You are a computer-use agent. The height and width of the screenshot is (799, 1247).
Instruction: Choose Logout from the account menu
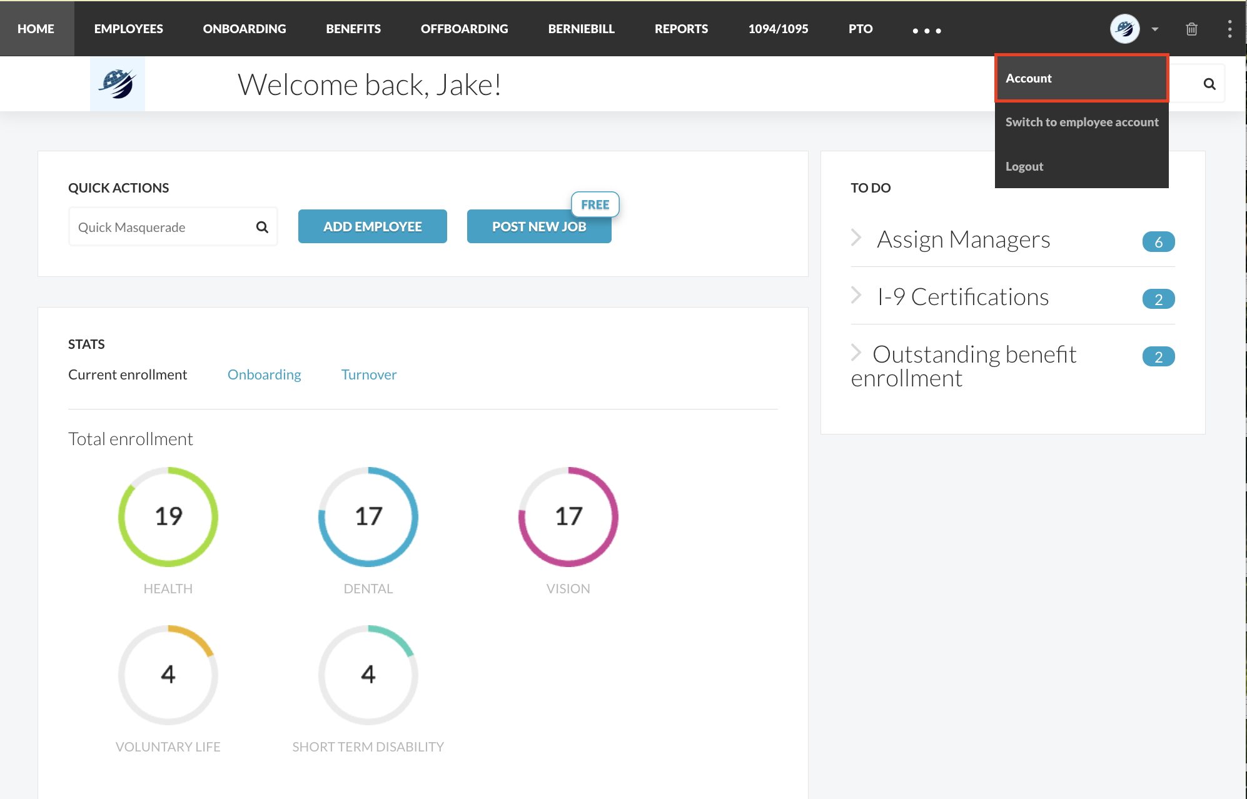[x=1024, y=166]
